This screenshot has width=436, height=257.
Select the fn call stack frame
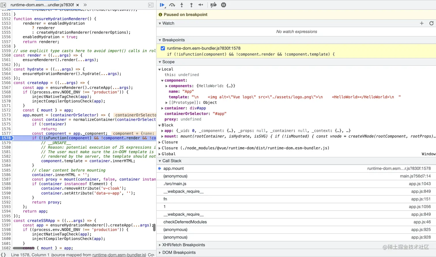[296, 199]
